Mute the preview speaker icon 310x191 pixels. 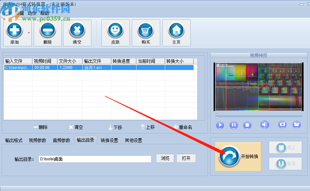click(x=264, y=125)
